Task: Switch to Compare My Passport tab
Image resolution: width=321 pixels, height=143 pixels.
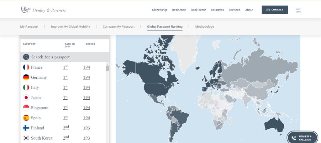Action: 118,27
